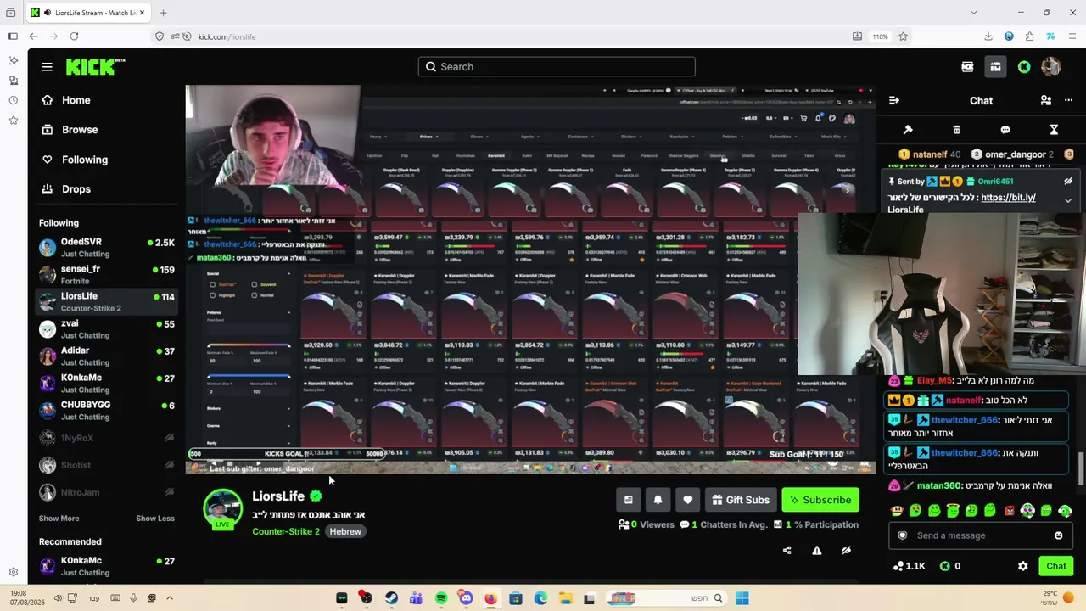Expand following list with Show More
The height and width of the screenshot is (611, 1086).
pos(59,519)
